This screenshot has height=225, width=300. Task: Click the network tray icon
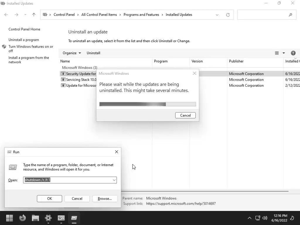[x=258, y=218]
